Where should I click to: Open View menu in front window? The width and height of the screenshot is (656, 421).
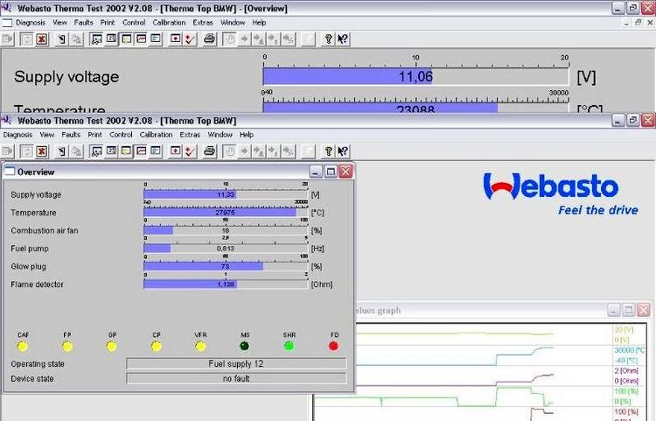tap(47, 135)
